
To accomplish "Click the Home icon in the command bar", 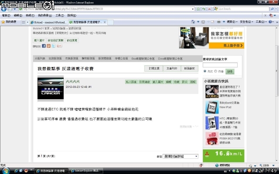I will [193, 22].
